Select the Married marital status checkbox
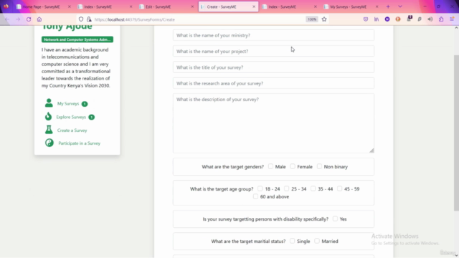This screenshot has width=459, height=258. 317,241
